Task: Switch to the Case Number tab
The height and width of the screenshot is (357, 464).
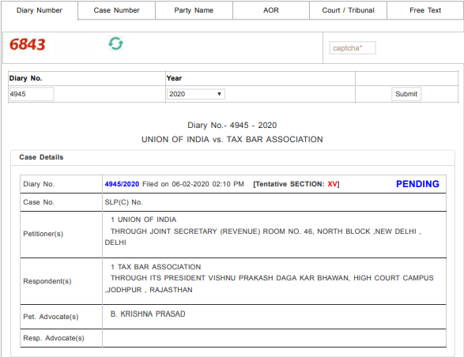Action: click(x=116, y=10)
